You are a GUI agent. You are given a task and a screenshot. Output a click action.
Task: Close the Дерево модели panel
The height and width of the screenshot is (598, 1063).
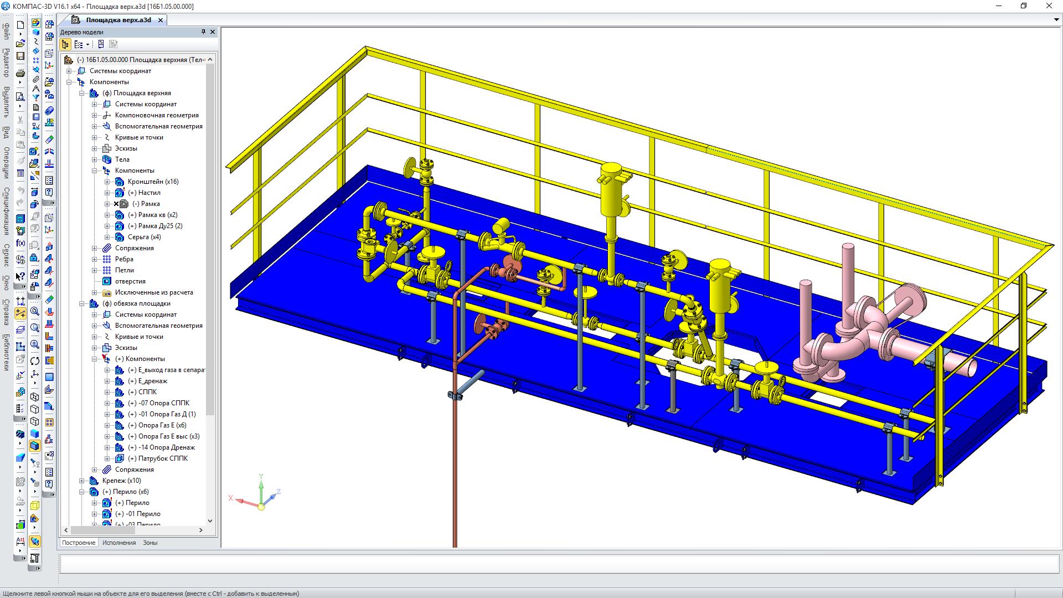[213, 32]
